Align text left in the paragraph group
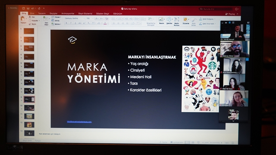 (114, 23)
